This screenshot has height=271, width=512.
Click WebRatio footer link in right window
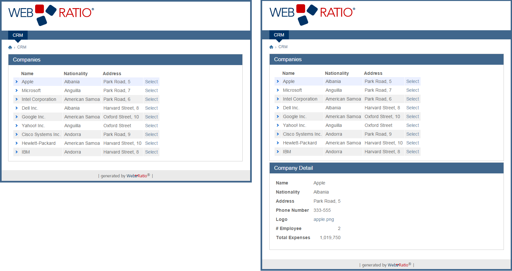pos(399,265)
